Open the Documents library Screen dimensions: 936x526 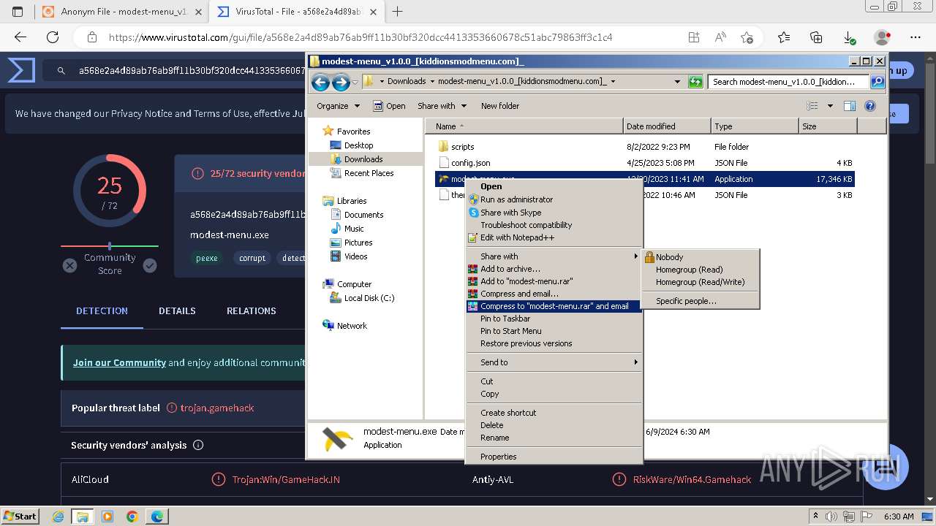(x=363, y=215)
